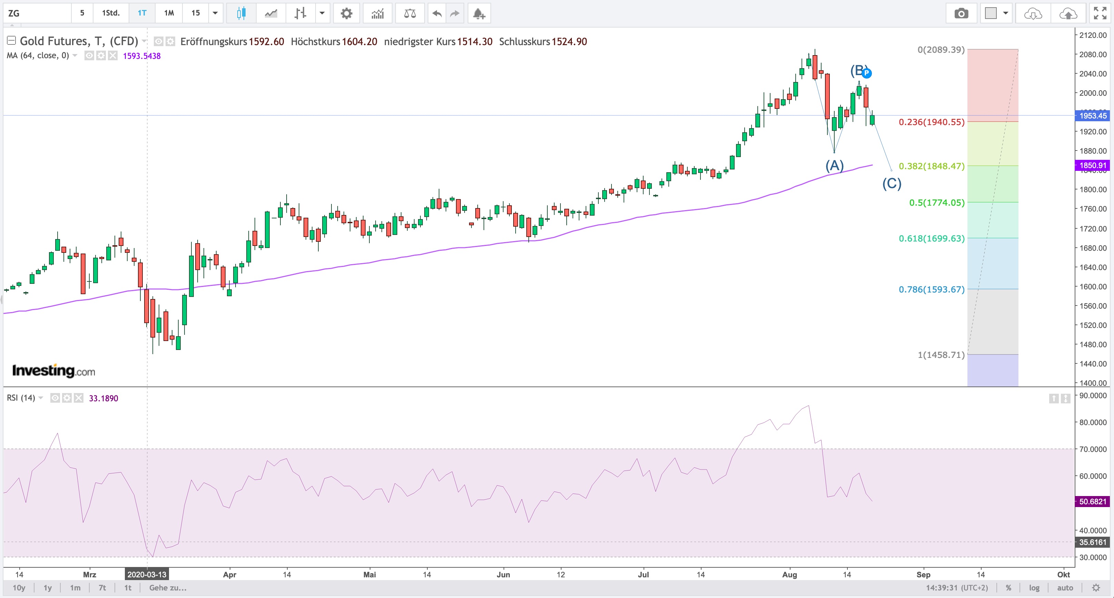Viewport: 1114px width, 598px height.
Task: Toggle RSI (14) indicator visibility eye
Action: click(x=55, y=398)
